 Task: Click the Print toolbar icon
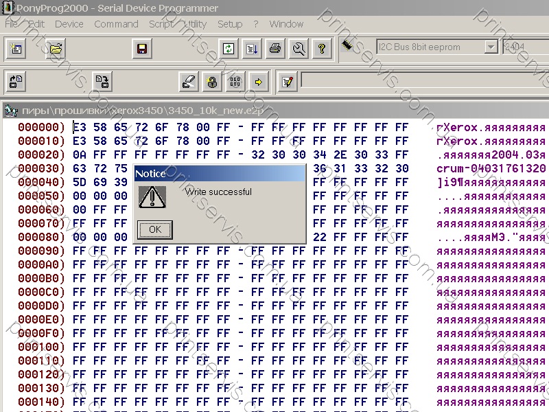pos(275,48)
